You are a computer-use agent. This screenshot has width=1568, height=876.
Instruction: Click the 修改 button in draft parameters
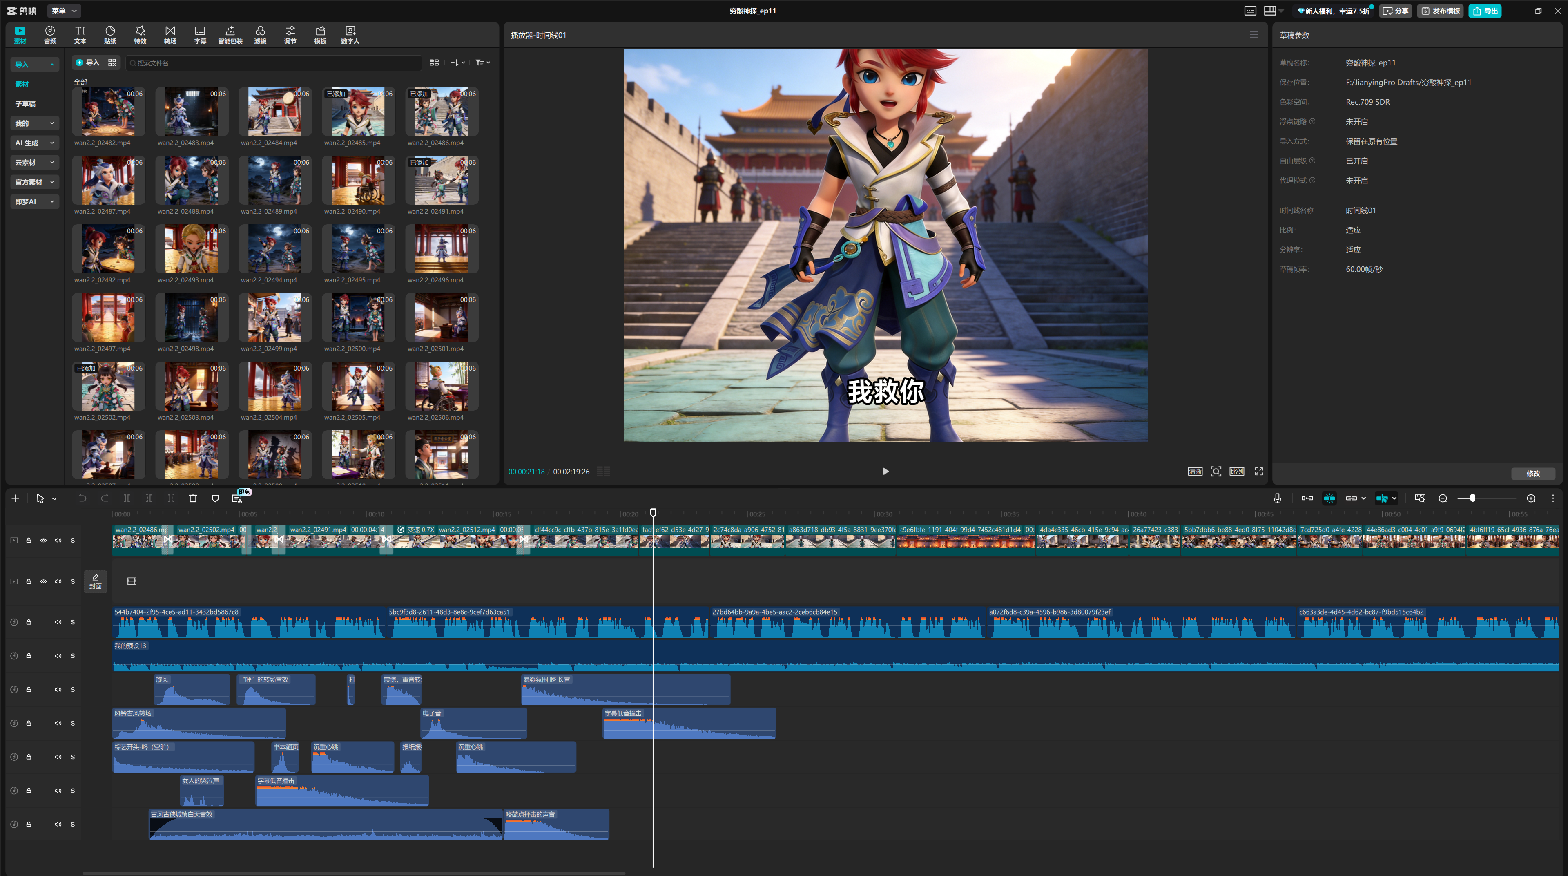pyautogui.click(x=1533, y=473)
